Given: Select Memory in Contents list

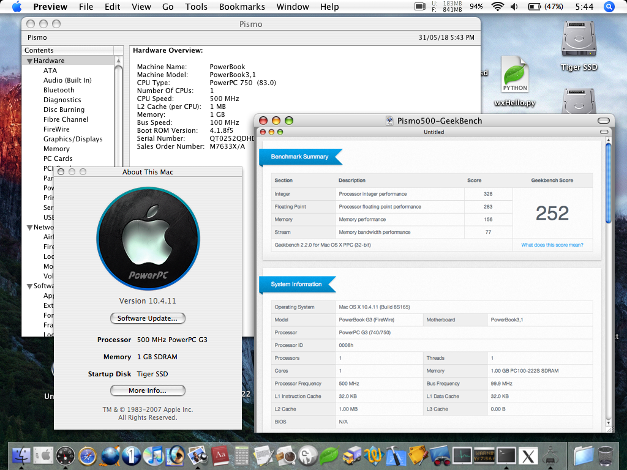Looking at the screenshot, I should click(56, 149).
